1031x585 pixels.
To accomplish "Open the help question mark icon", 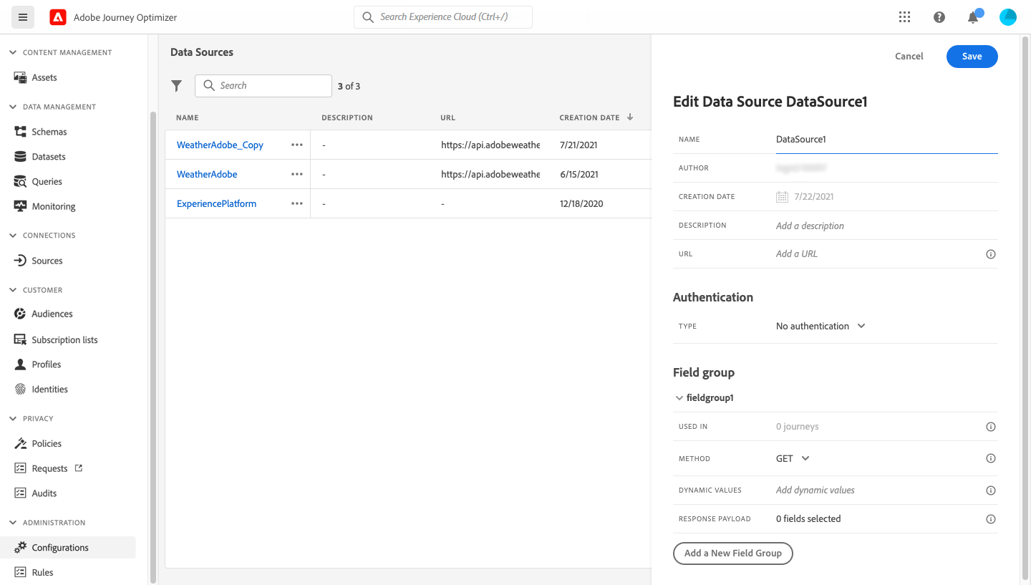I will point(939,17).
